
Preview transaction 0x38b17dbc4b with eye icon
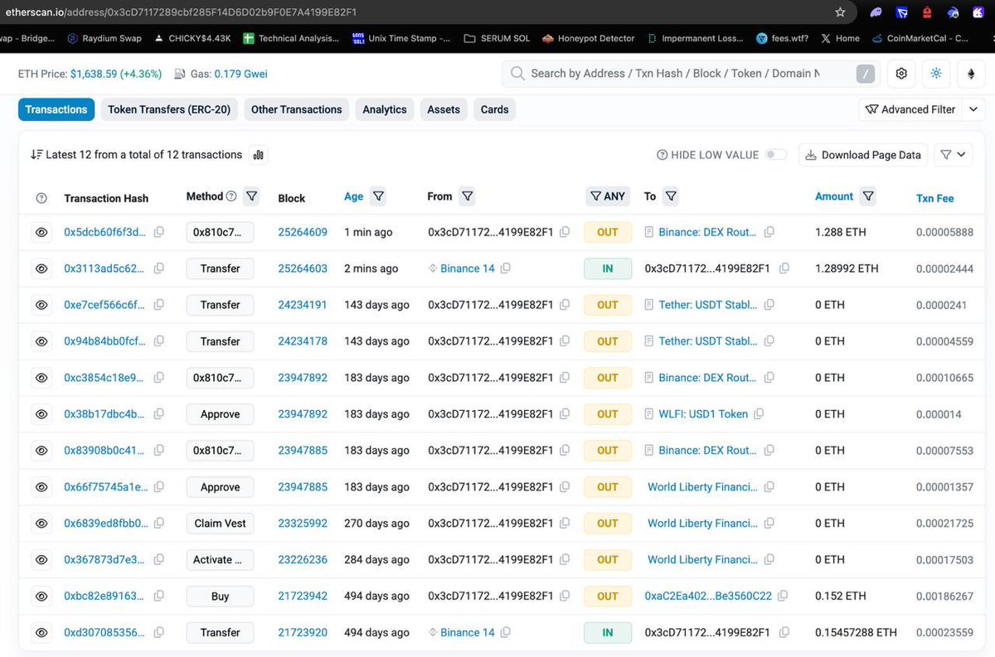pyautogui.click(x=41, y=414)
